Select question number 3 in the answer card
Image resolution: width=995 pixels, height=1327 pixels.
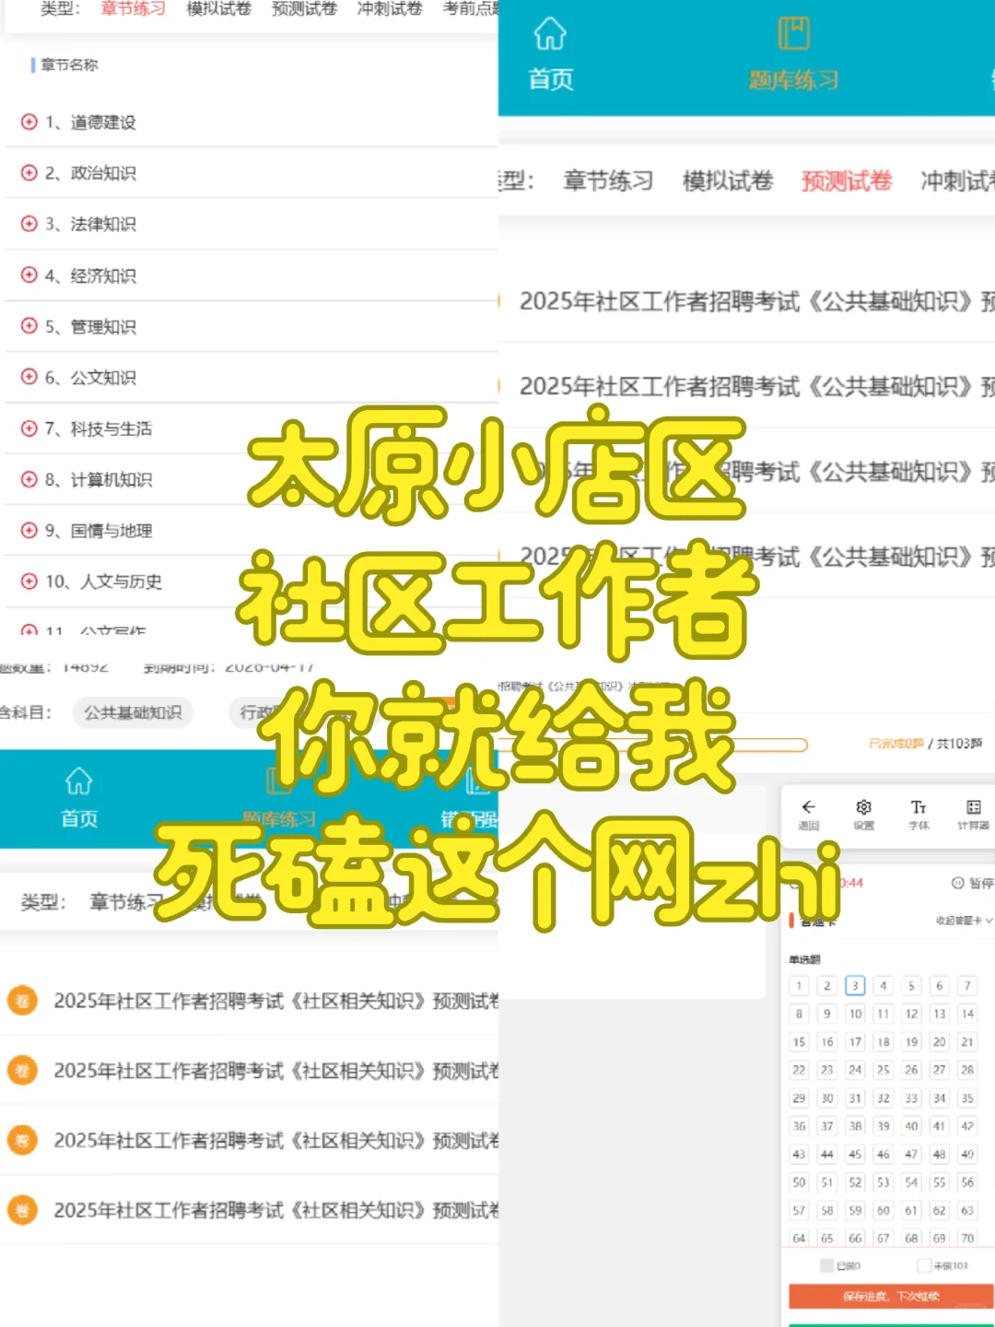(x=855, y=985)
